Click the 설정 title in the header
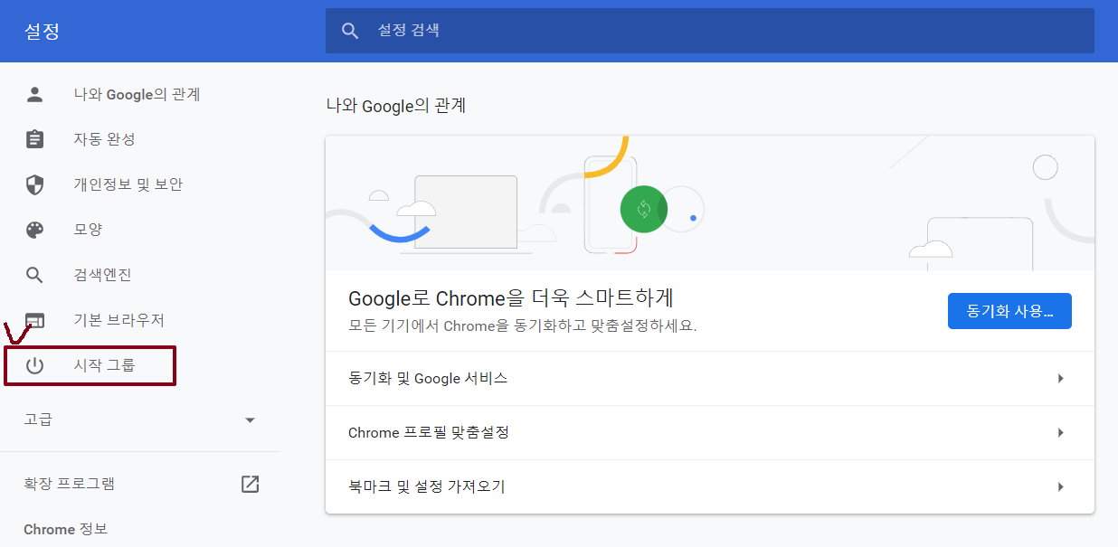Viewport: 1118px width, 547px height. [42, 32]
